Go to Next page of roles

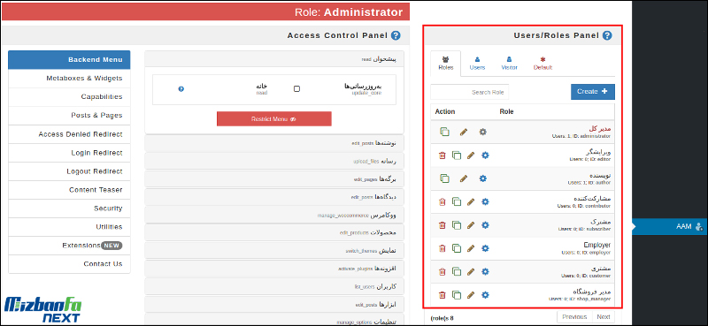(x=604, y=317)
